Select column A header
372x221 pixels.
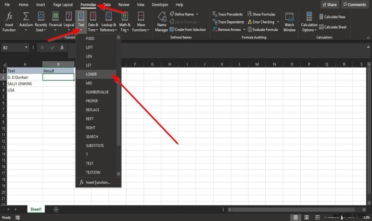(x=24, y=64)
